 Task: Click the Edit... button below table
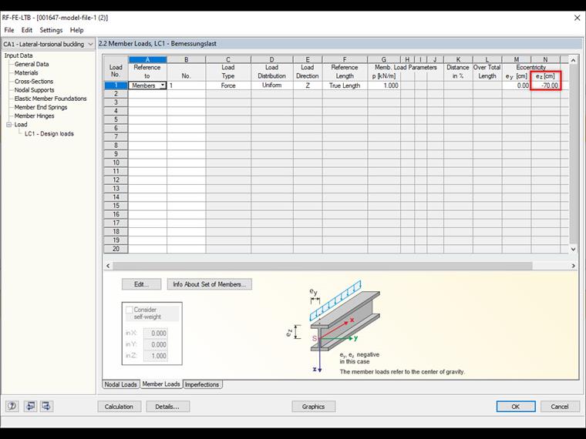(141, 284)
